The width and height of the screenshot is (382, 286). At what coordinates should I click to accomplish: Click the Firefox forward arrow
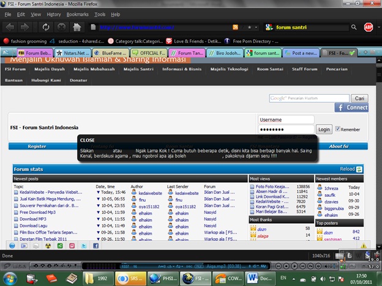click(x=24, y=28)
